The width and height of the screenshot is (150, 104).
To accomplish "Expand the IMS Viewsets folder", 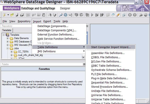I will tap(7, 45).
